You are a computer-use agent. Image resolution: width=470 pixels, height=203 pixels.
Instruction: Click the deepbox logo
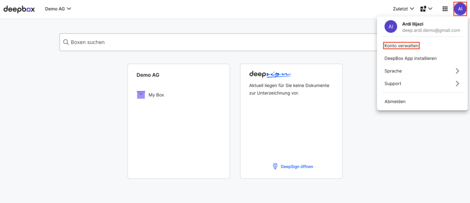pos(22,9)
